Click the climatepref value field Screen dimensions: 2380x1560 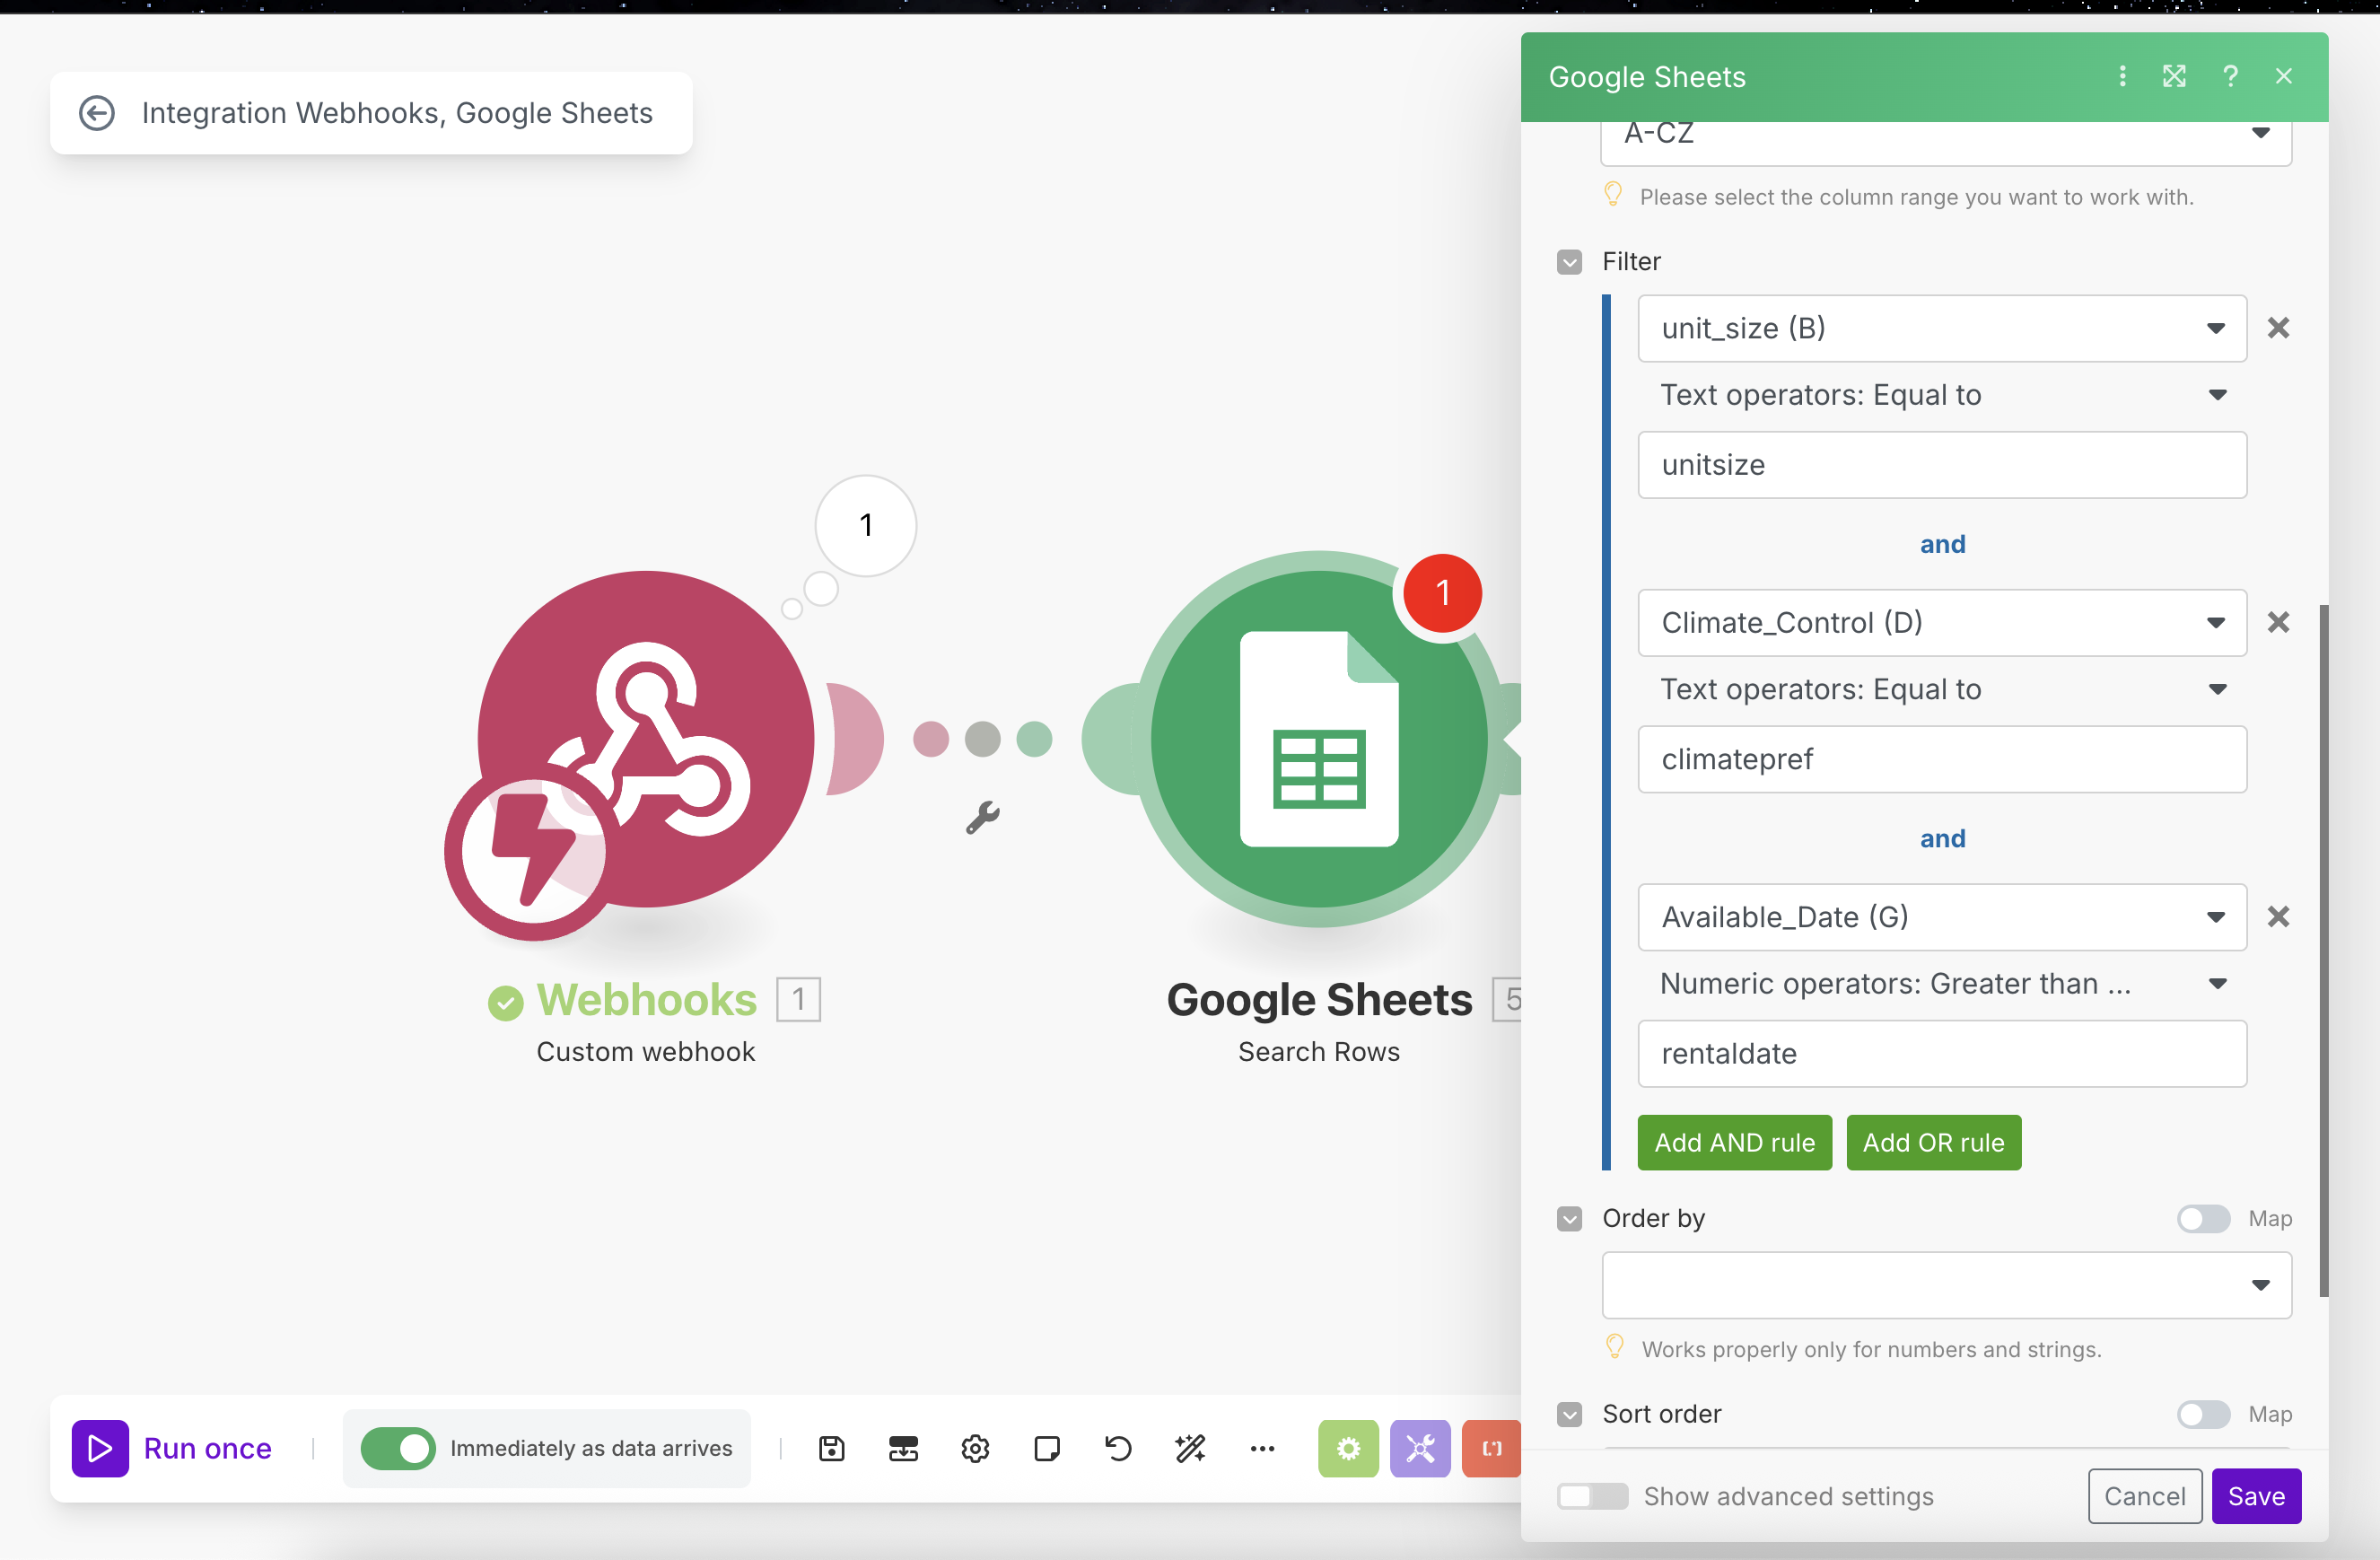1941,759
